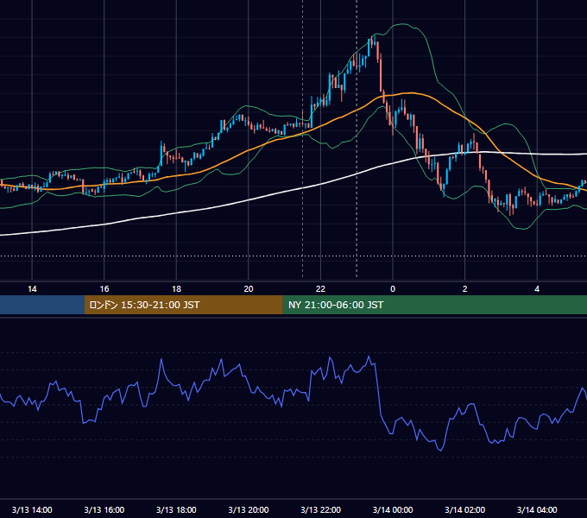Viewport: 587px width, 518px height.
Task: Click hour label 14 on price chart axis
Action: coord(32,289)
